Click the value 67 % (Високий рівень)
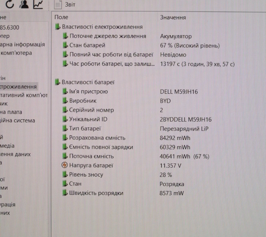The height and width of the screenshot is (237, 266). pos(190,46)
